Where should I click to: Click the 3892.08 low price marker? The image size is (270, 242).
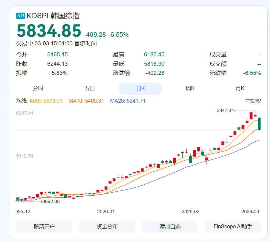pyautogui.click(x=51, y=201)
